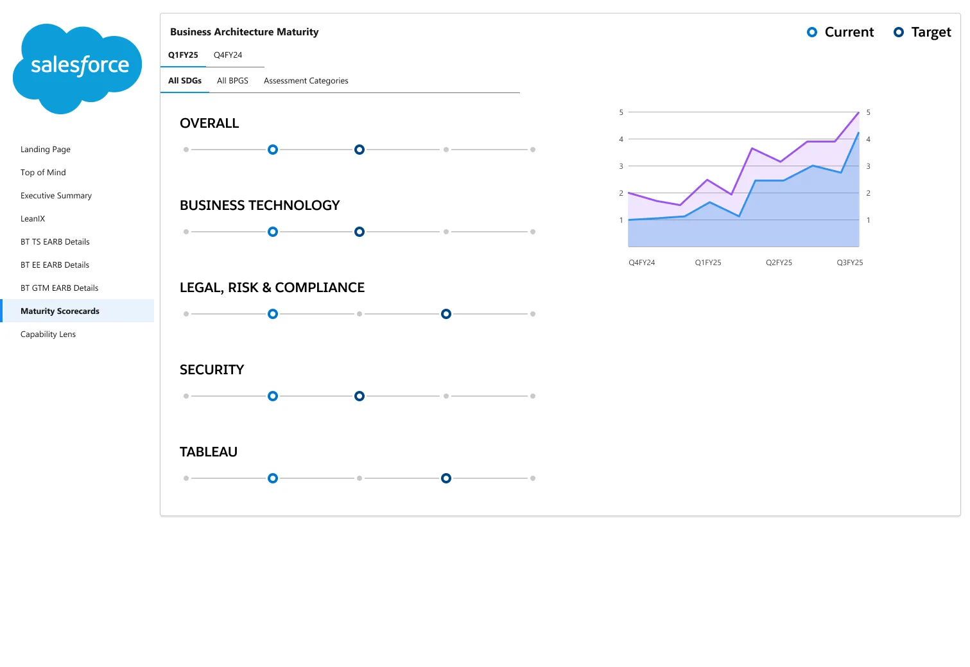Click last level dot on OVERALL scale
Screen dimensions: 970x667
[533, 150]
